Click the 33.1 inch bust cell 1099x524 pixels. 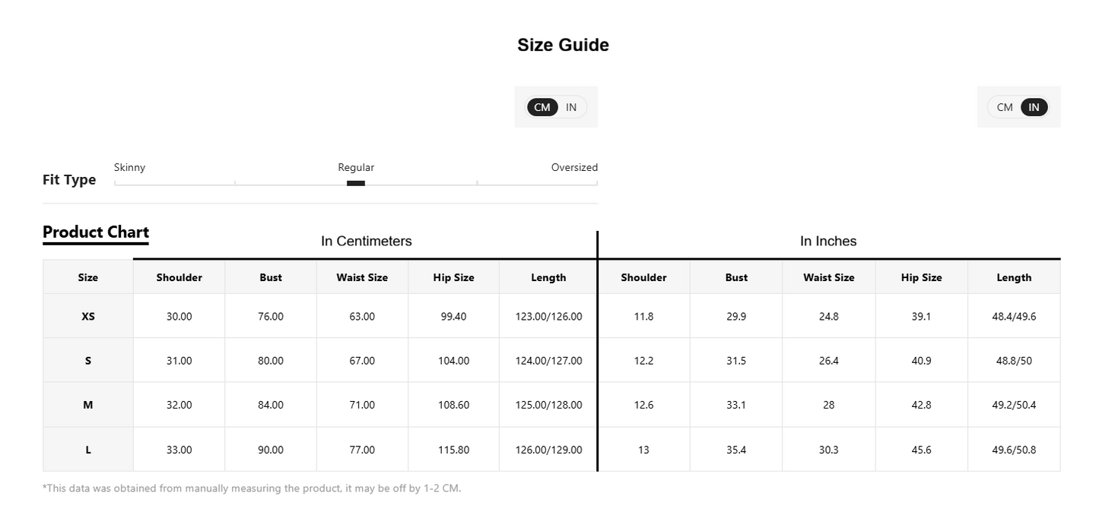736,405
